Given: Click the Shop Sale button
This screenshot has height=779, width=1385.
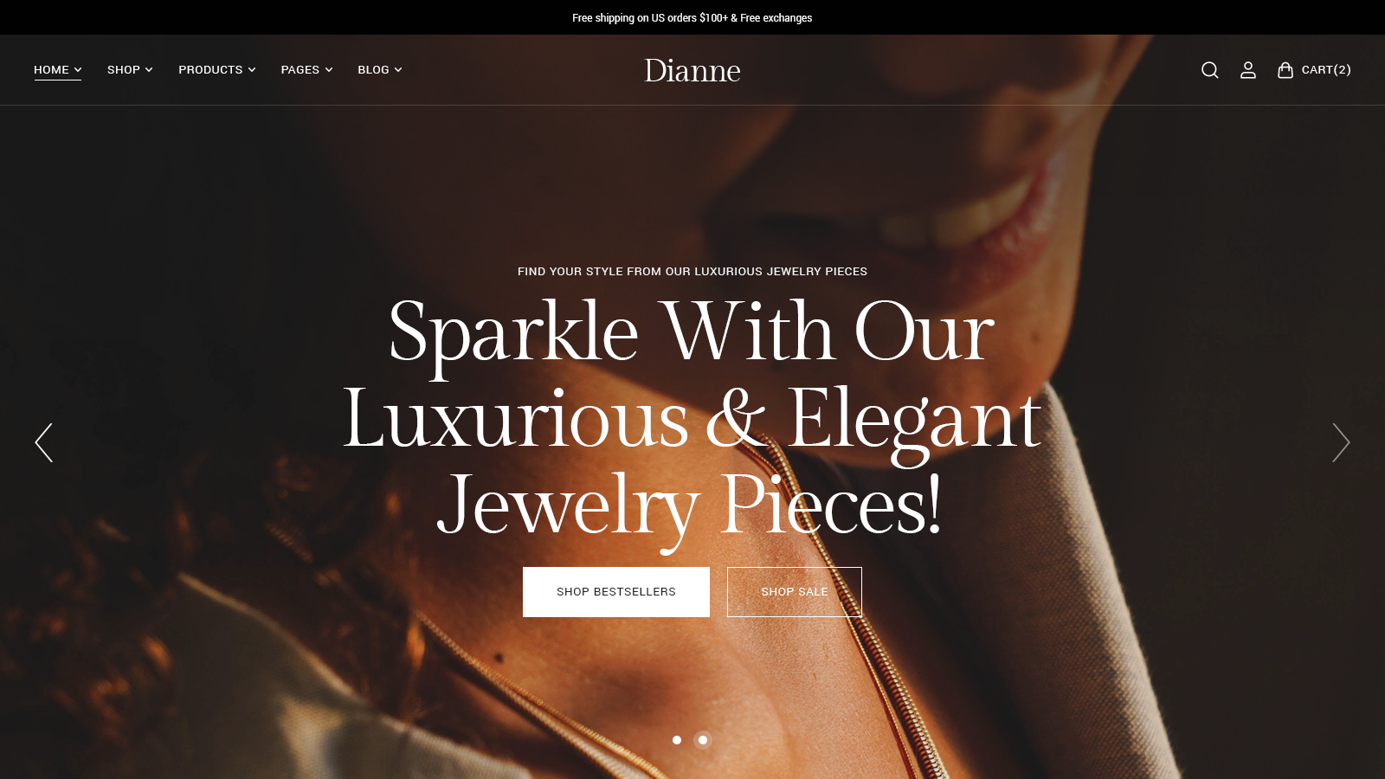Looking at the screenshot, I should click(795, 592).
